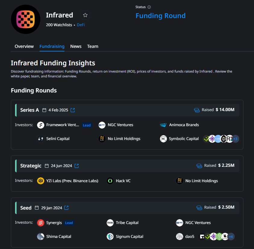Click the Strategic round external link icon
The height and width of the screenshot is (249, 254).
click(76, 166)
